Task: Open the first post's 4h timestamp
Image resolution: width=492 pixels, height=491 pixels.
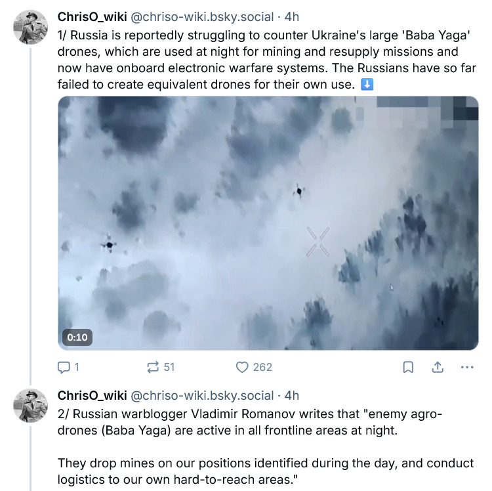Action: (x=292, y=16)
